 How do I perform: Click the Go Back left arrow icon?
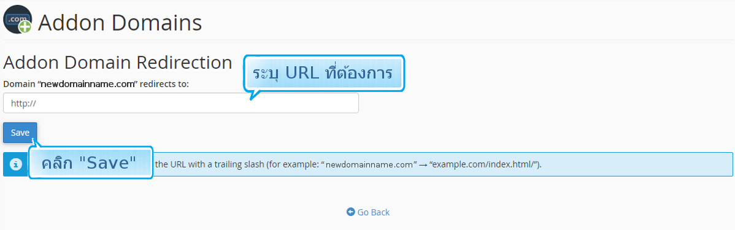point(350,212)
